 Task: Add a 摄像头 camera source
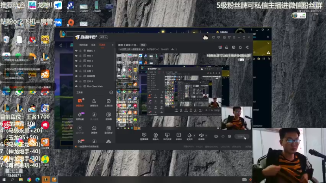pos(156,137)
